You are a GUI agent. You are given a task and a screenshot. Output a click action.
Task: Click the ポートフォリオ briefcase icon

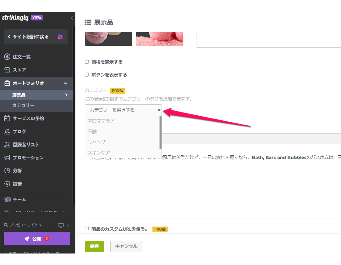(x=7, y=83)
